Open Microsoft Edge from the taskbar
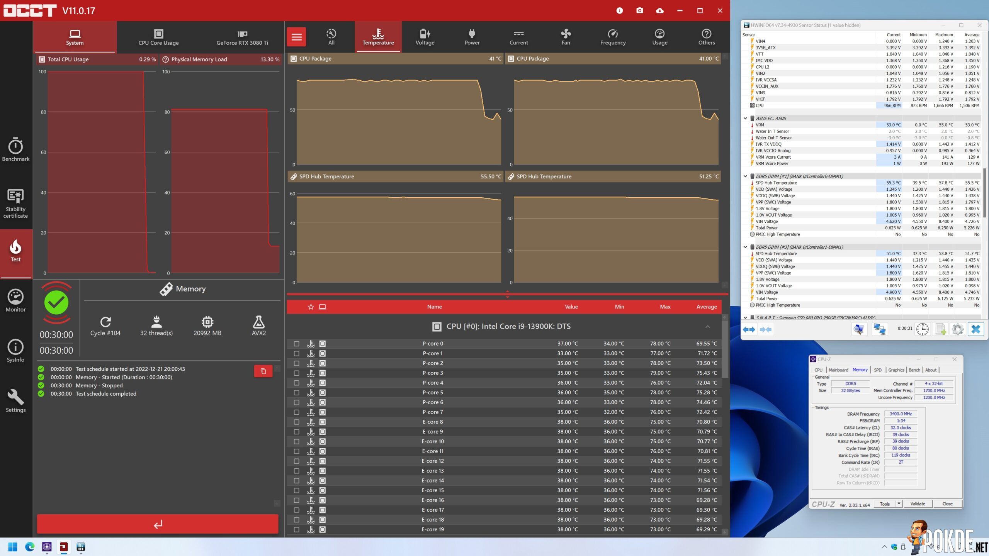The height and width of the screenshot is (556, 989). click(x=30, y=547)
